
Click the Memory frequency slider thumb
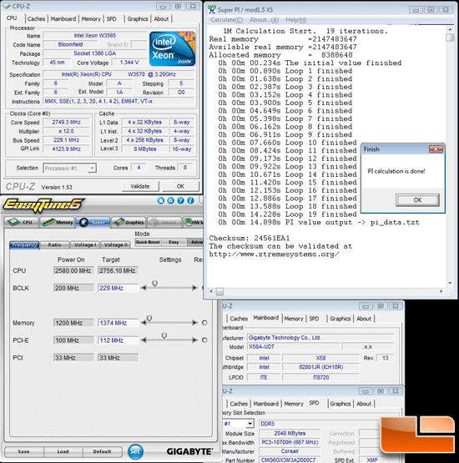point(149,319)
